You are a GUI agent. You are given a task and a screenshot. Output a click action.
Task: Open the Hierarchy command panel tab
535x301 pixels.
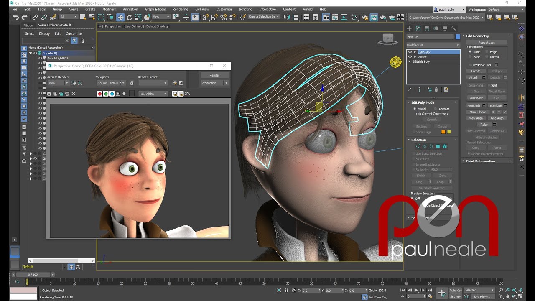point(427,28)
